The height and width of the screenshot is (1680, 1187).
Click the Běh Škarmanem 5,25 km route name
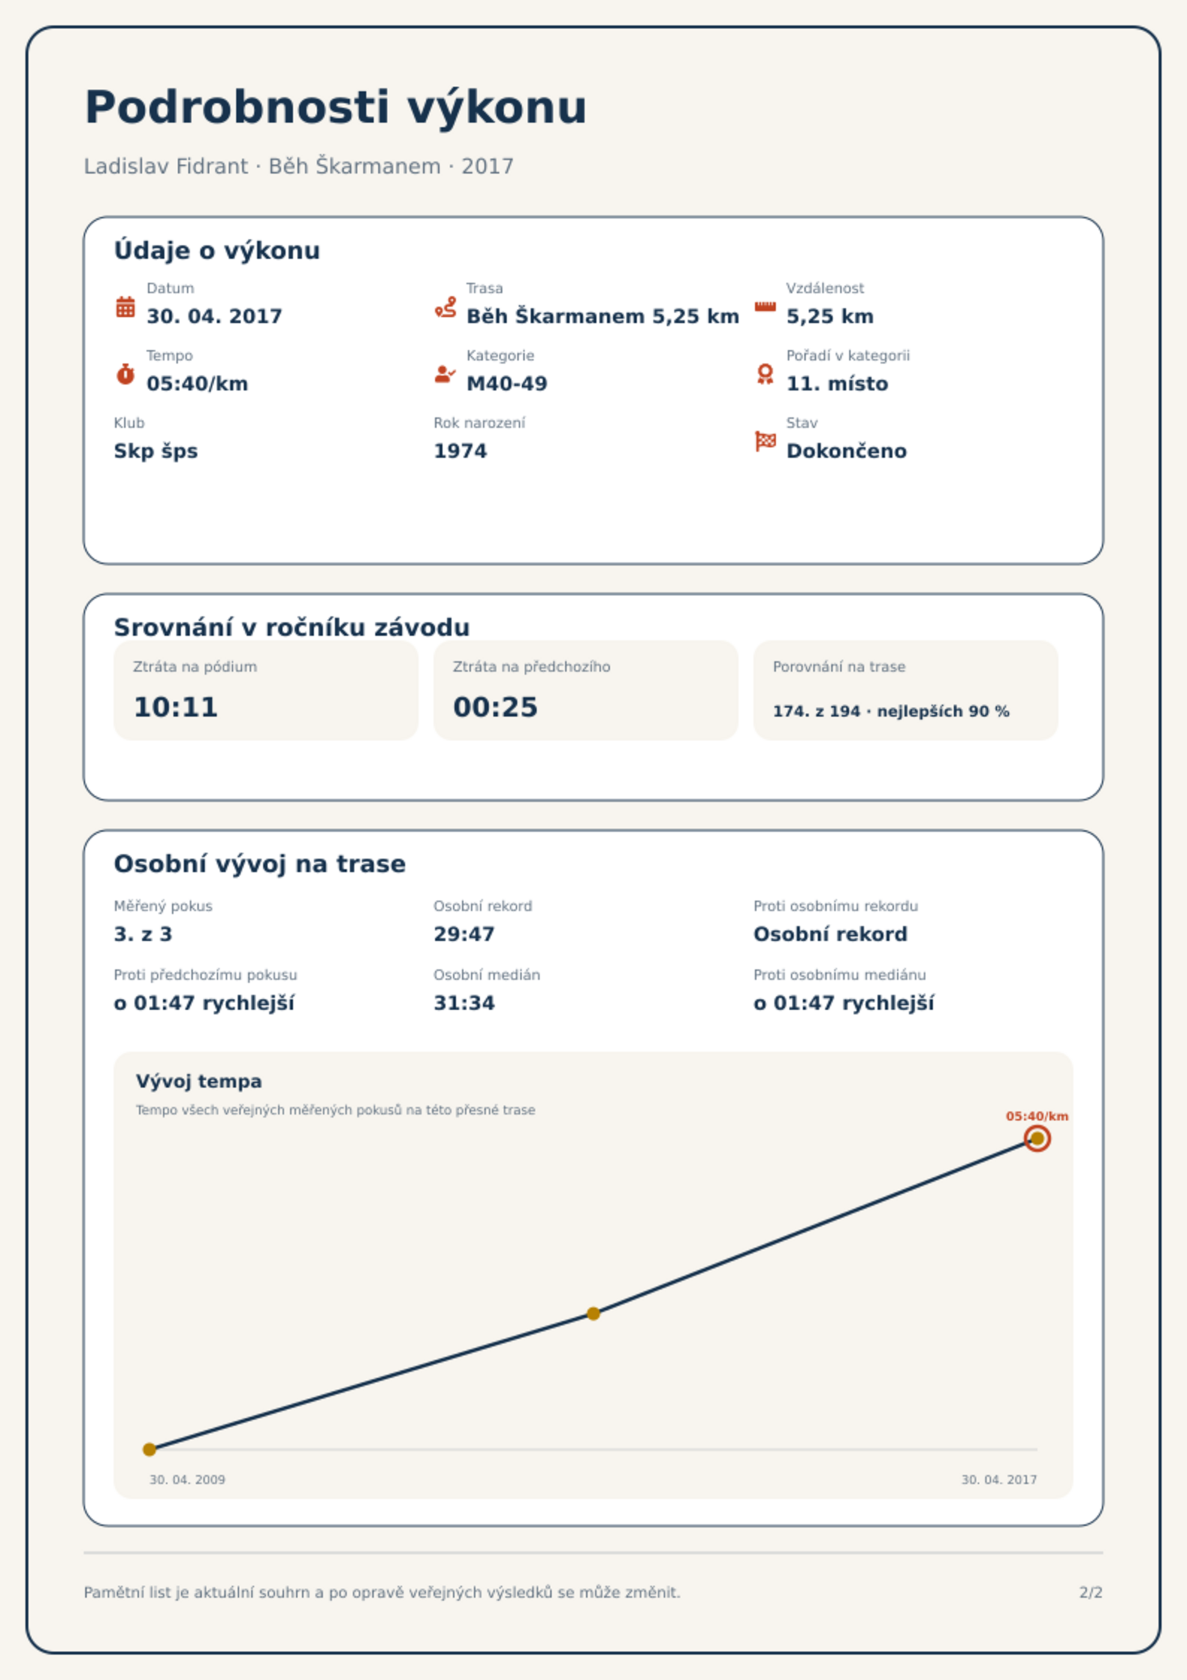(x=602, y=316)
